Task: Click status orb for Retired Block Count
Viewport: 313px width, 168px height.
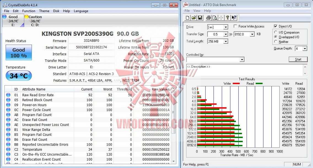Action: point(8,100)
